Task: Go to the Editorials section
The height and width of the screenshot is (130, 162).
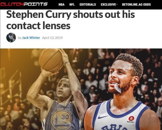Action: [x=88, y=5]
